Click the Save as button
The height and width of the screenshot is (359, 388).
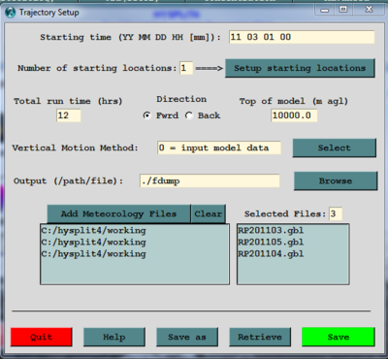pos(187,337)
